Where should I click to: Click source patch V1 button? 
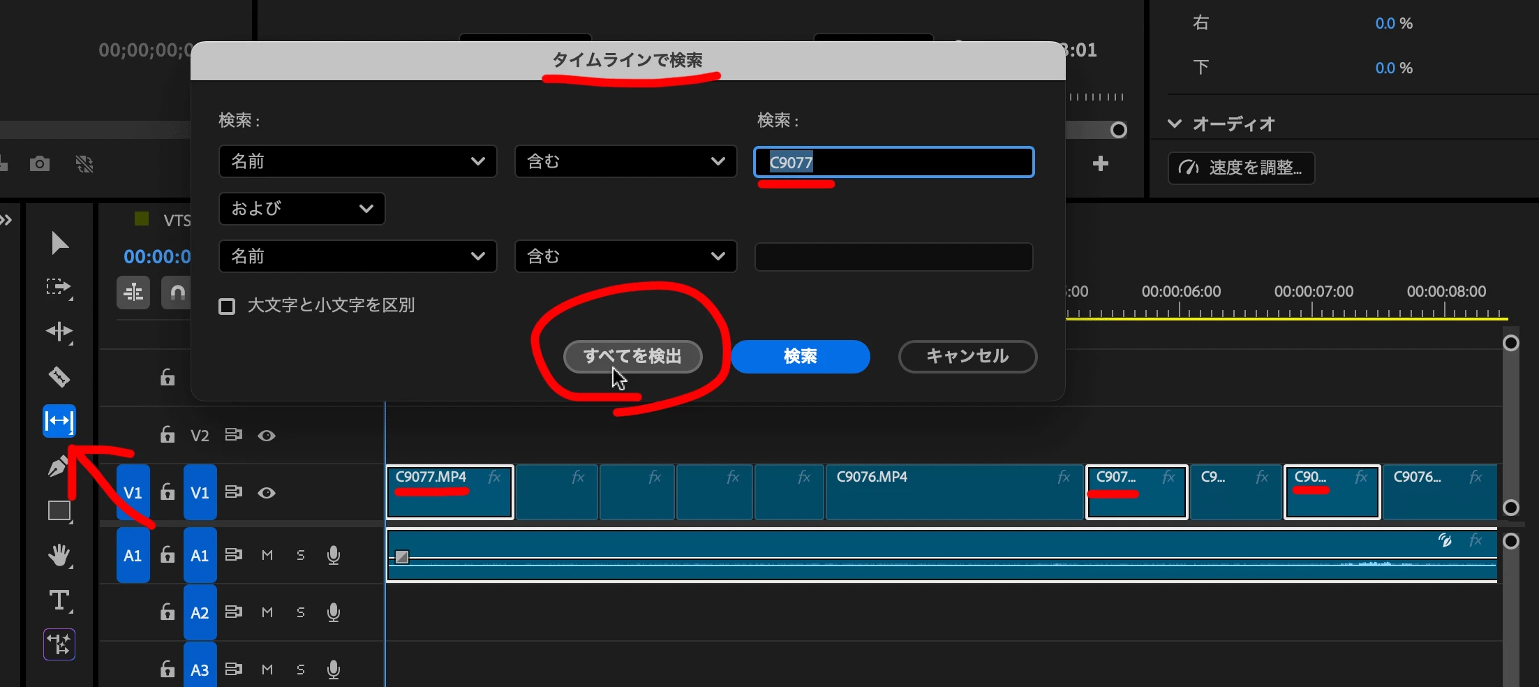click(133, 492)
